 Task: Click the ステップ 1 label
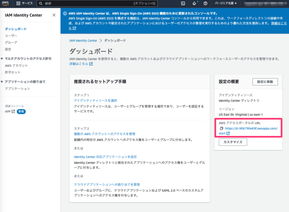81,95
